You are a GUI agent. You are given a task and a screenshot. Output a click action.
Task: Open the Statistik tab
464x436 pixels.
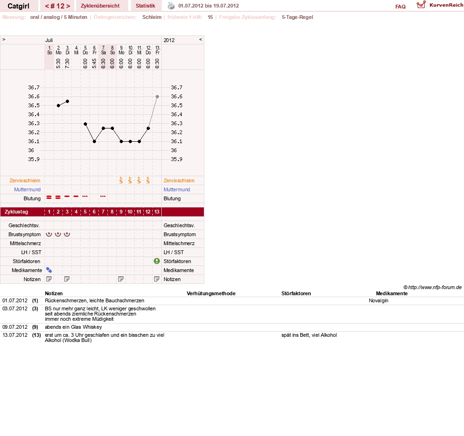click(x=145, y=6)
